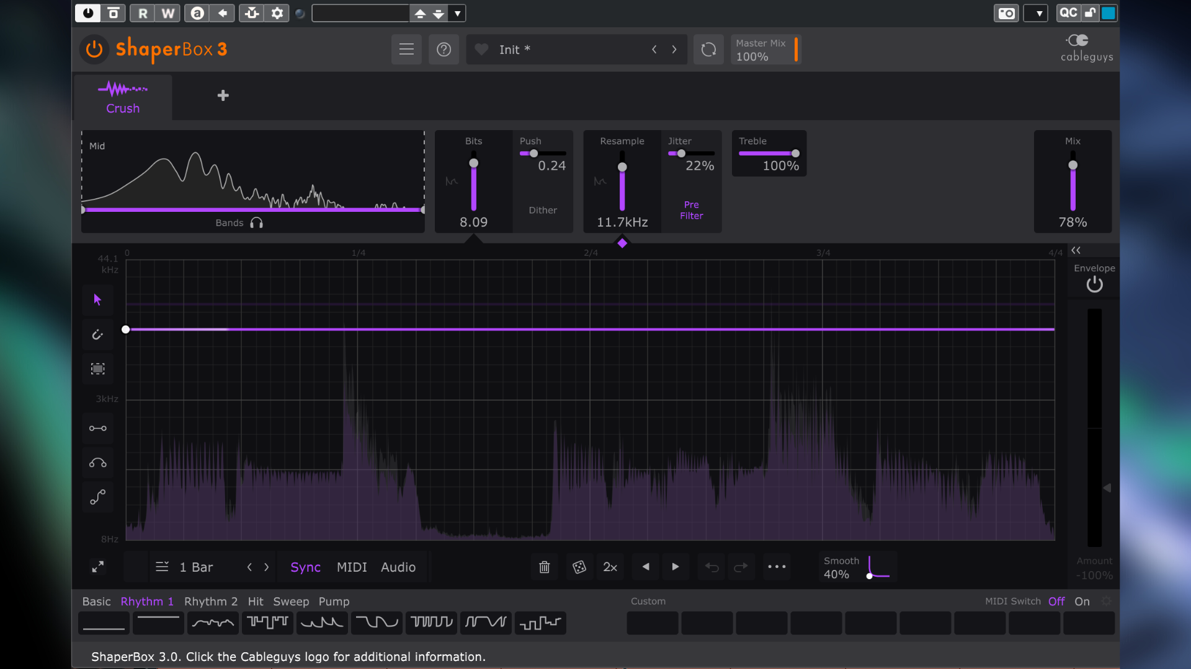
Task: Switch to the Rhythm 2 preset tab
Action: 210,601
